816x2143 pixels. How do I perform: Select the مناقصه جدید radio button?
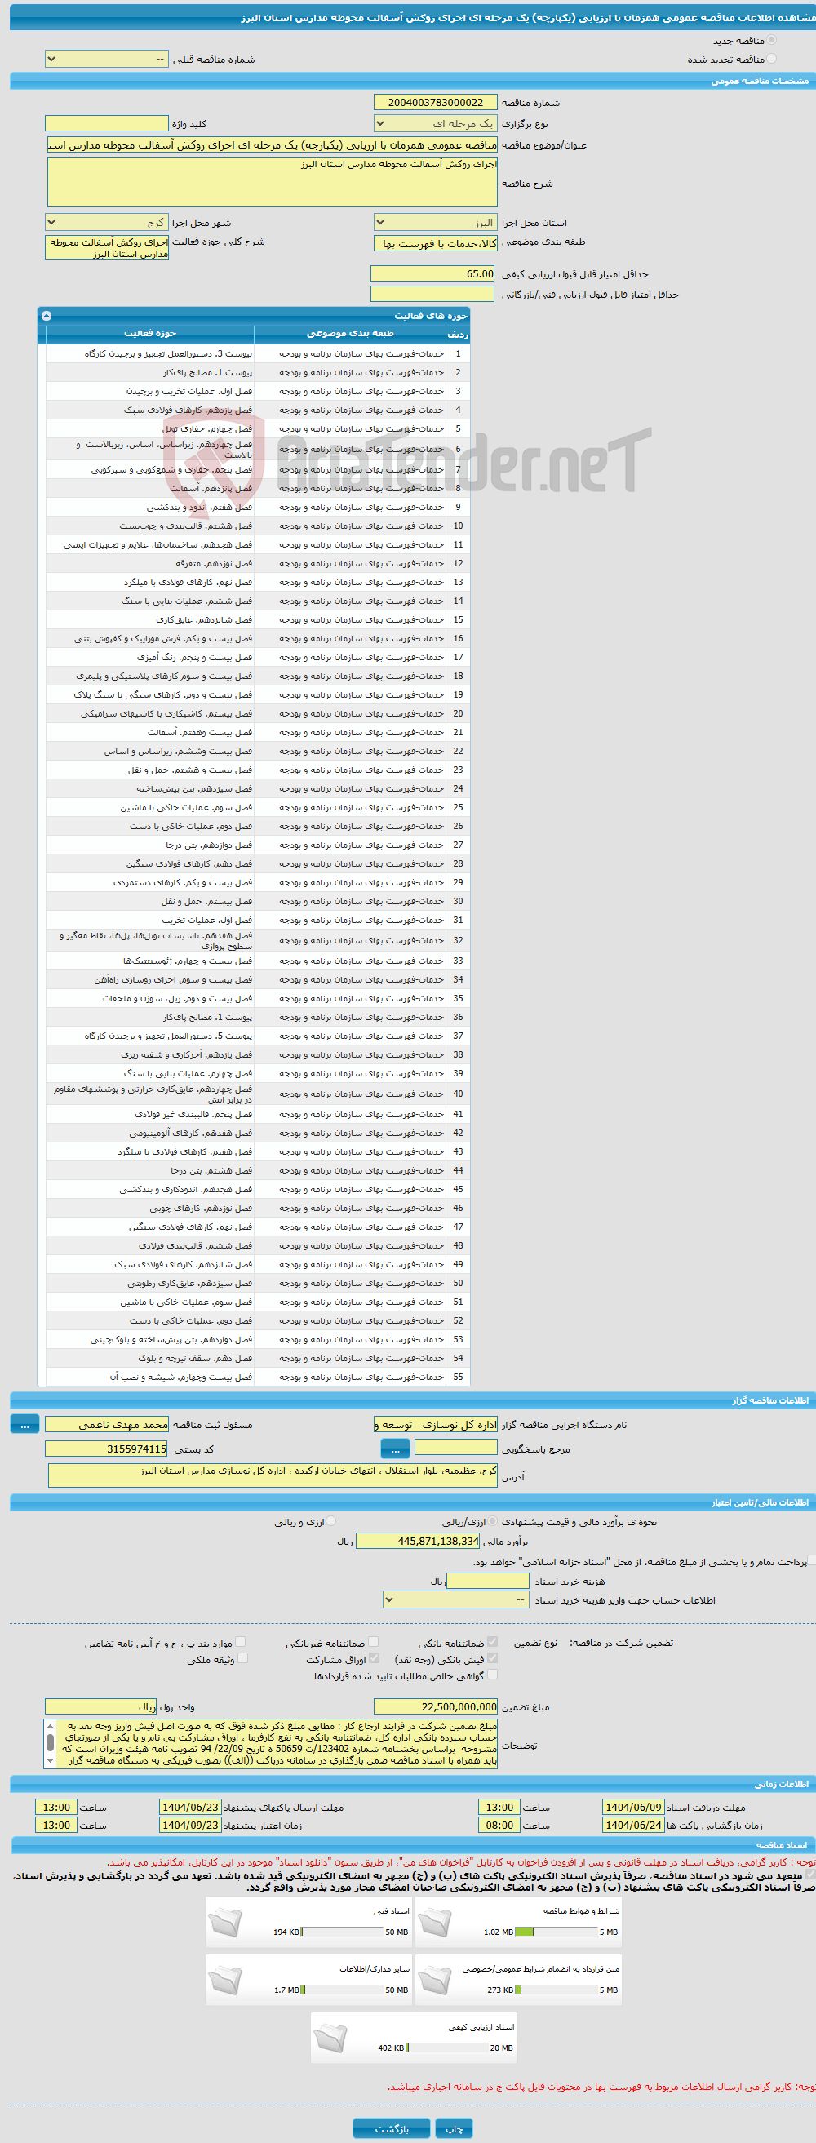pyautogui.click(x=772, y=40)
